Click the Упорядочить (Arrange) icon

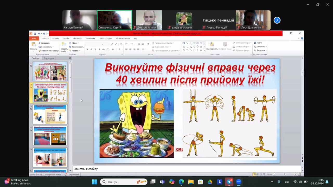[x=212, y=44]
